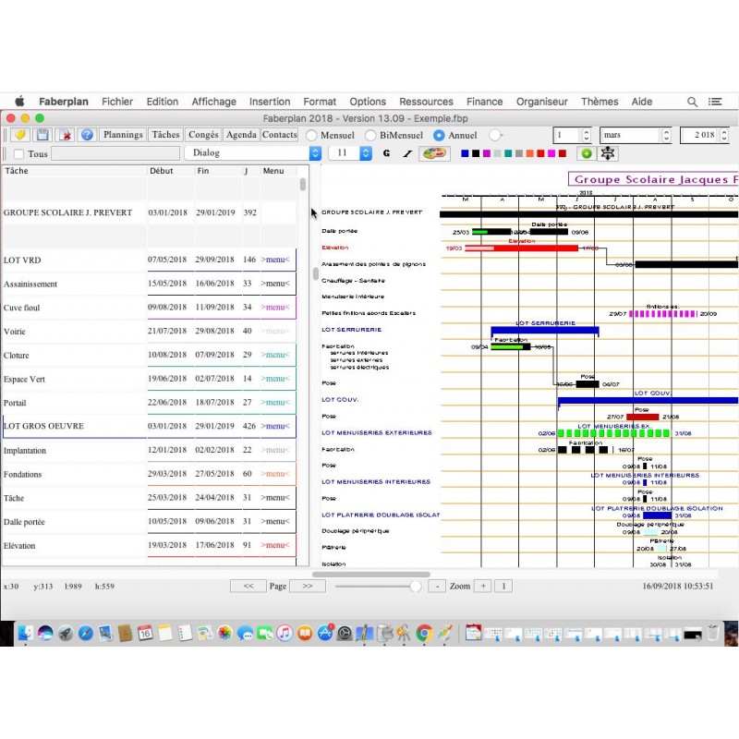Click the 2018 year stepper arrows
Viewport: 739px width, 739px height.
[724, 135]
